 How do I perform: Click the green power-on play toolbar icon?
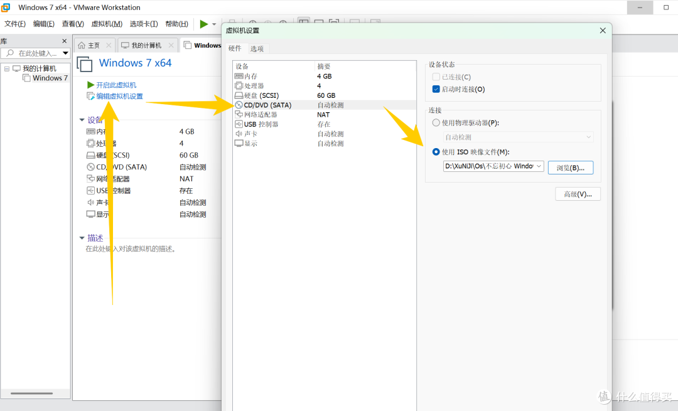coord(203,24)
